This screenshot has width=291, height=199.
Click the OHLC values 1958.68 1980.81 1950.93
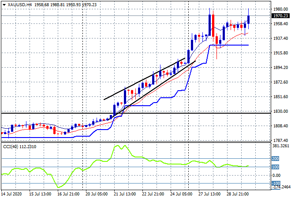(x=57, y=5)
